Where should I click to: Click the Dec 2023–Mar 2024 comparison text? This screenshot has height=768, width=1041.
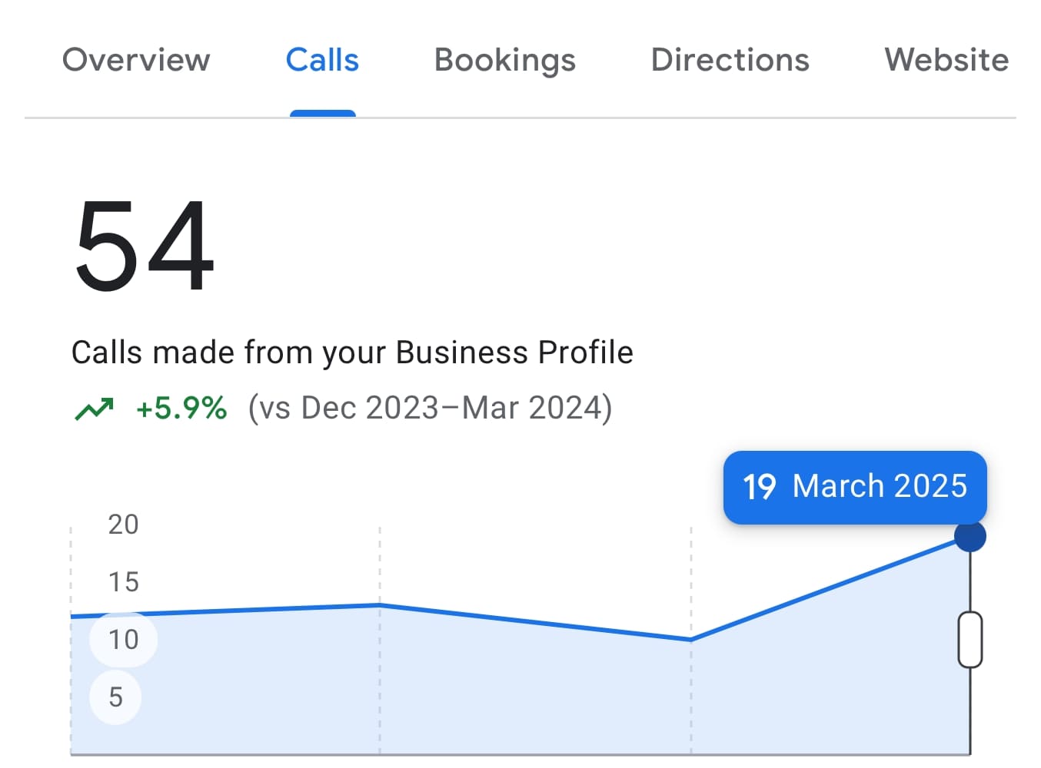tap(430, 409)
